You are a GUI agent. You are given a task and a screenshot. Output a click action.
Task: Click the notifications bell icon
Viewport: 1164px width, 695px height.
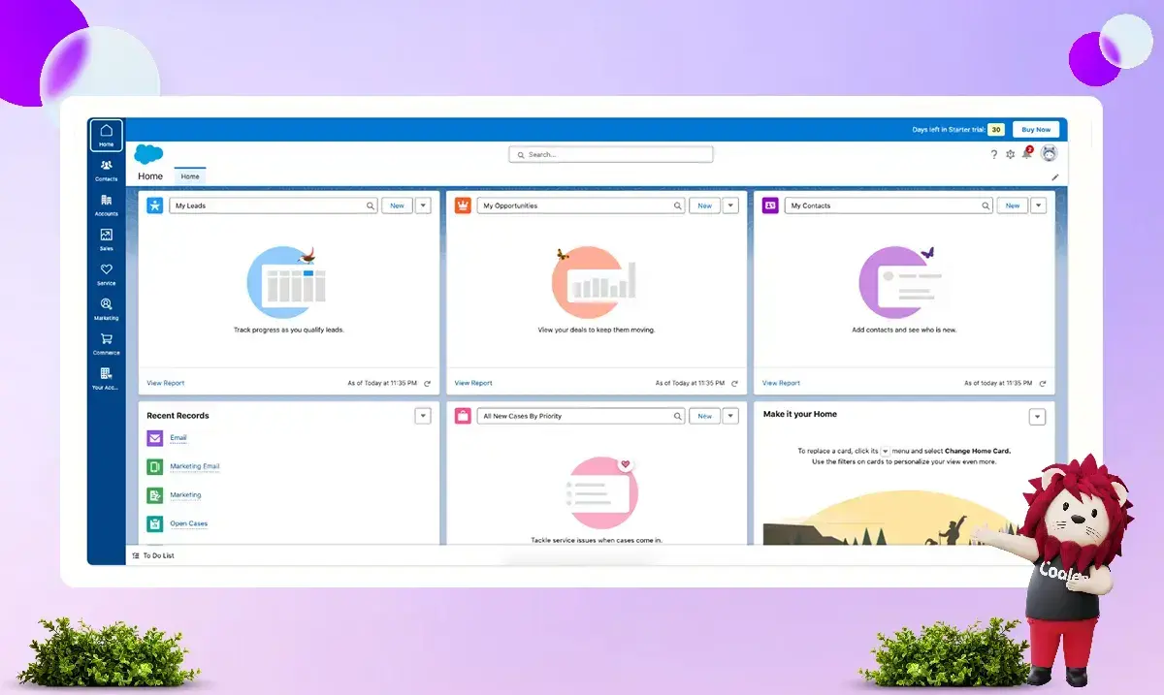[1026, 154]
